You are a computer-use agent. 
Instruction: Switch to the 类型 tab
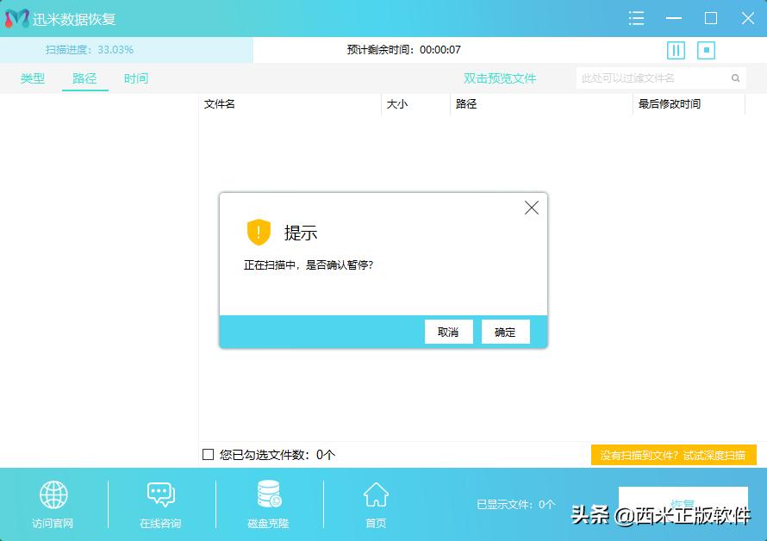tap(33, 78)
